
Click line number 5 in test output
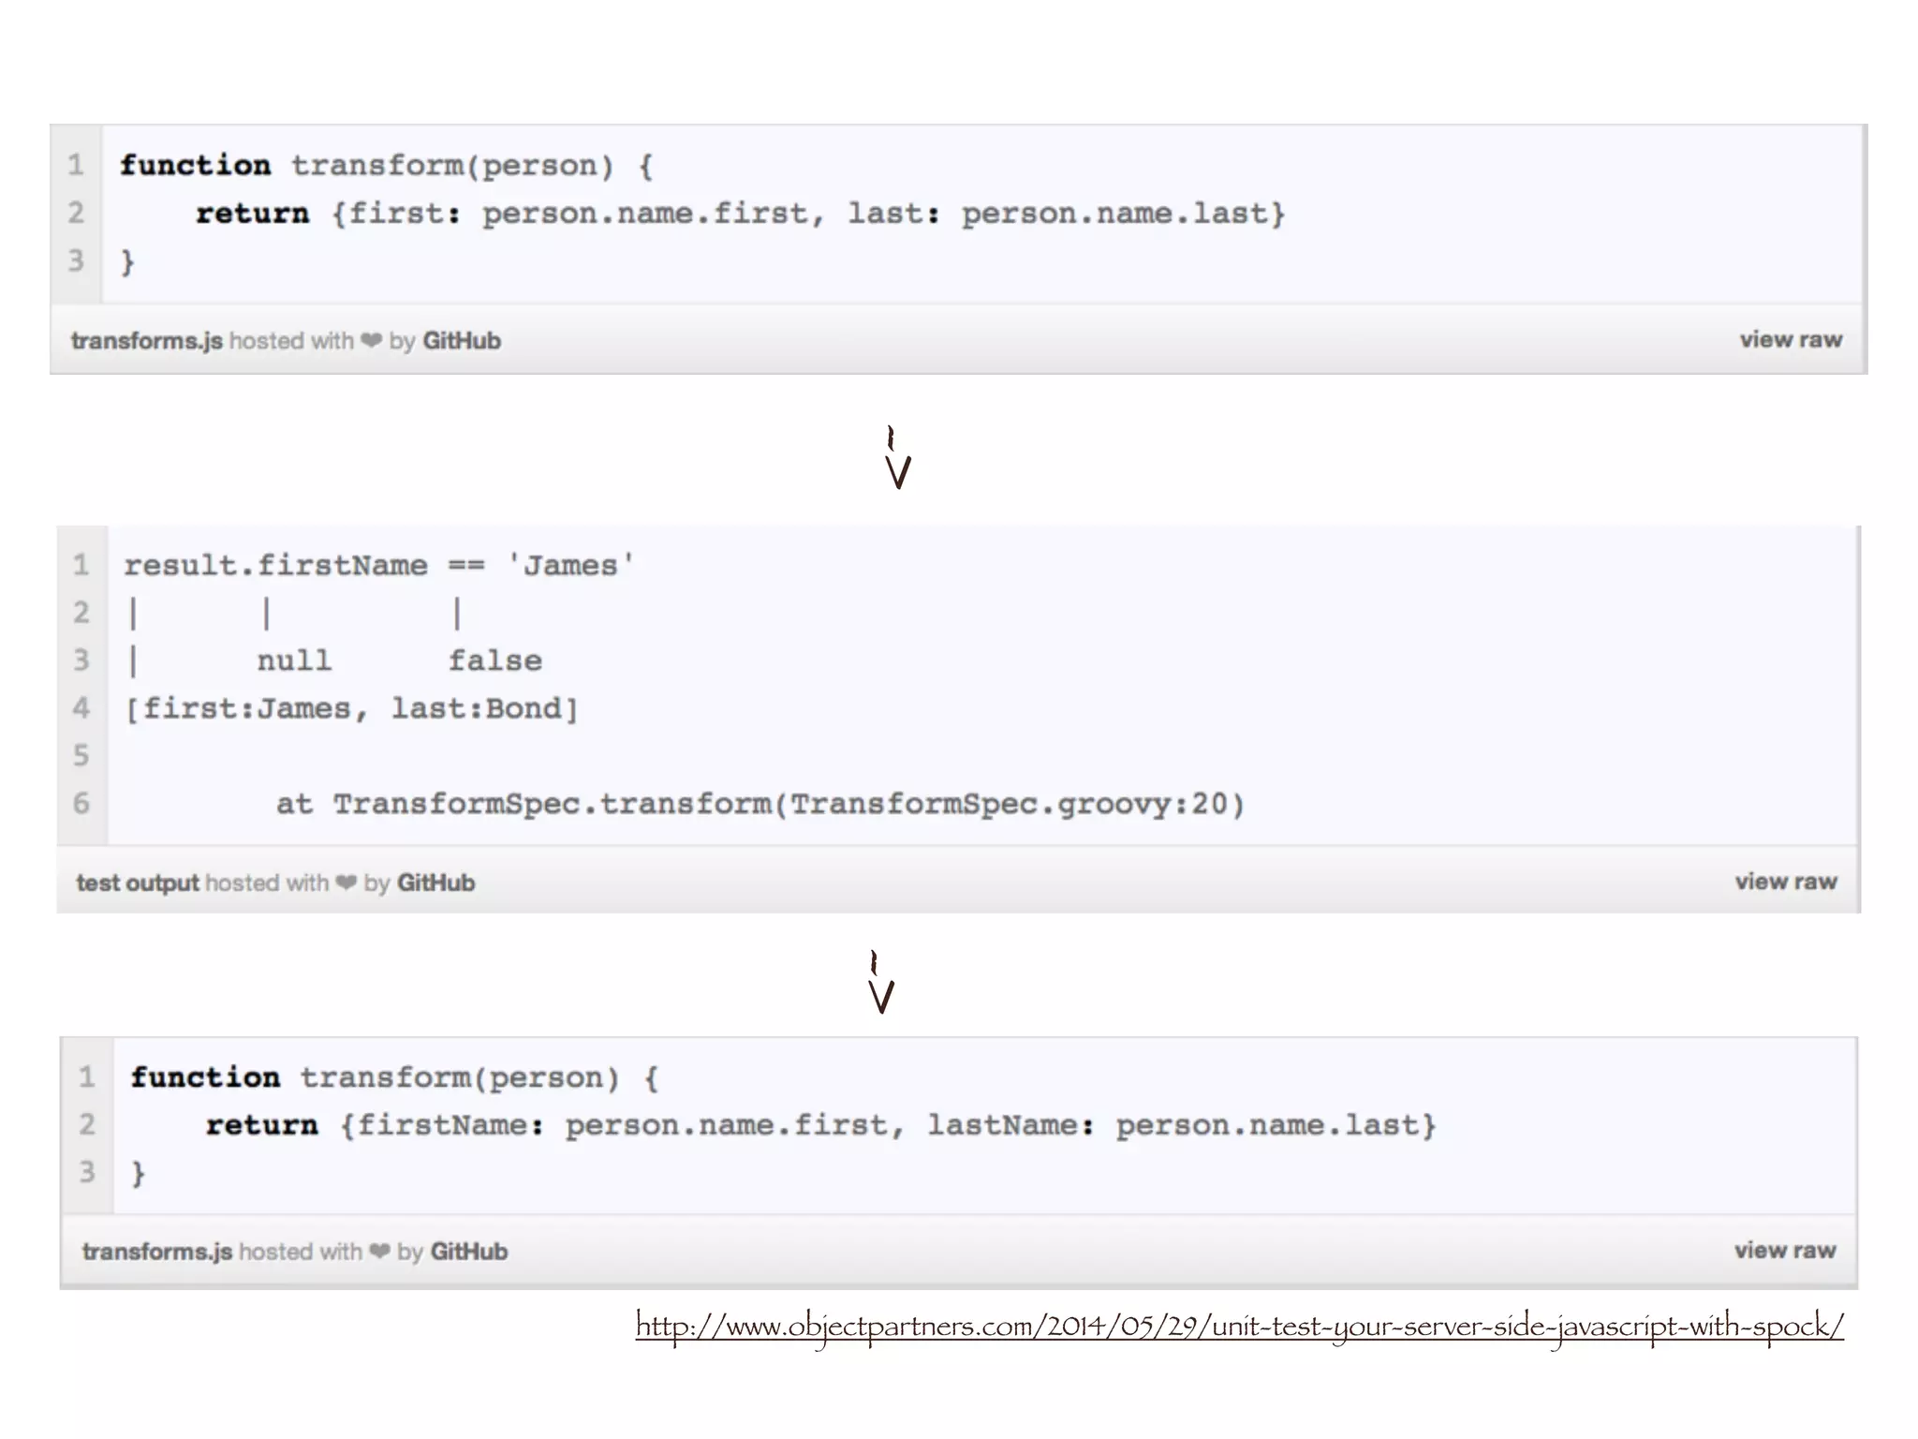pyautogui.click(x=81, y=755)
